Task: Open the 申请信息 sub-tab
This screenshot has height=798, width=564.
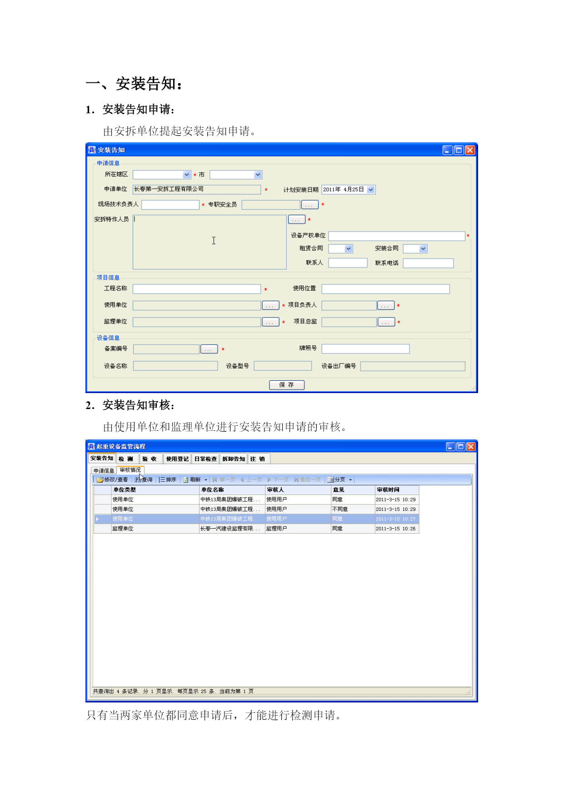Action: point(104,471)
